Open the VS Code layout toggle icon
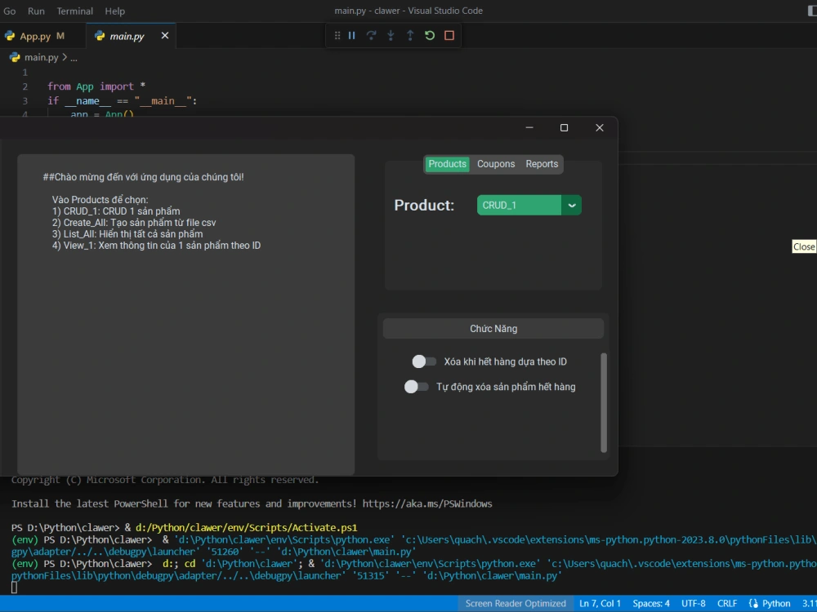Viewport: 817px width, 612px height. (812, 11)
